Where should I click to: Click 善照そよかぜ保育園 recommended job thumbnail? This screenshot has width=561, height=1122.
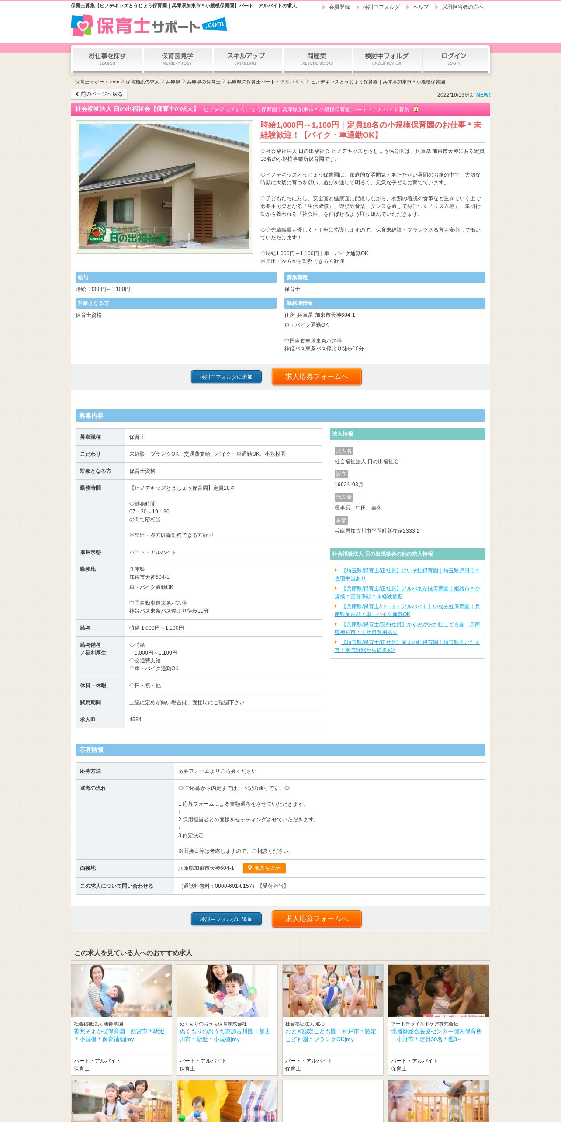point(121,991)
